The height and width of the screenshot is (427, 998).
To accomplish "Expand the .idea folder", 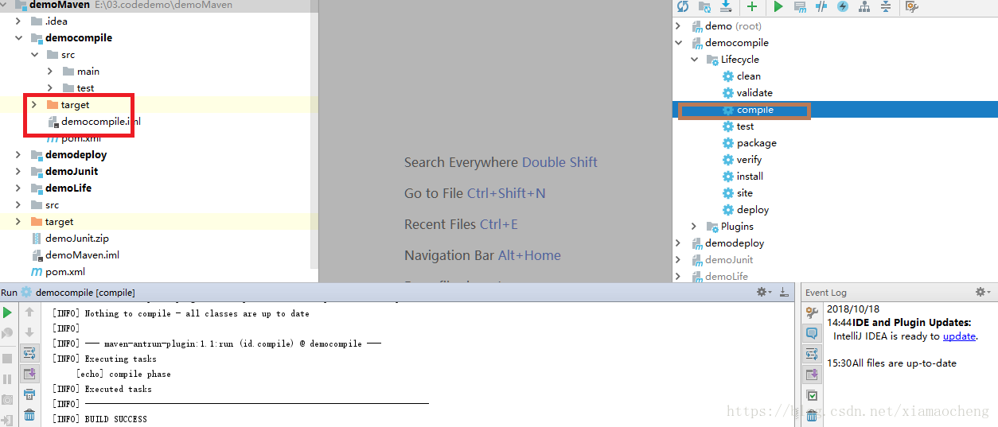I will coord(18,21).
